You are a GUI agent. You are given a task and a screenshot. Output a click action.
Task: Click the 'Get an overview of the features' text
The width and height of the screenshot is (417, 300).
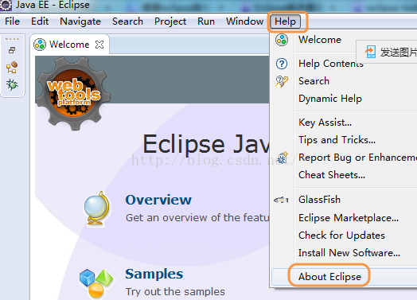tap(197, 218)
